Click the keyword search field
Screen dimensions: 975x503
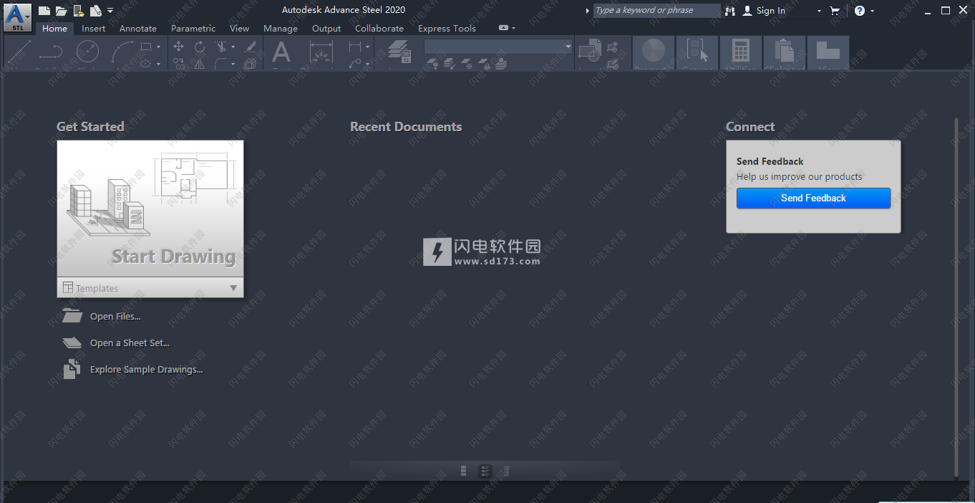pos(657,11)
